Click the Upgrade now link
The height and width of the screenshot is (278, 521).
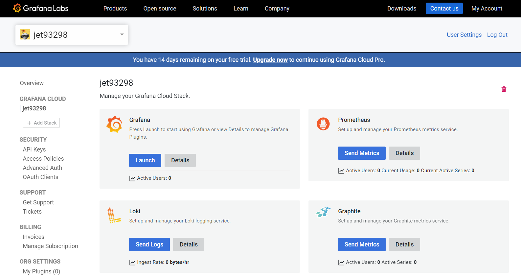[x=270, y=60]
